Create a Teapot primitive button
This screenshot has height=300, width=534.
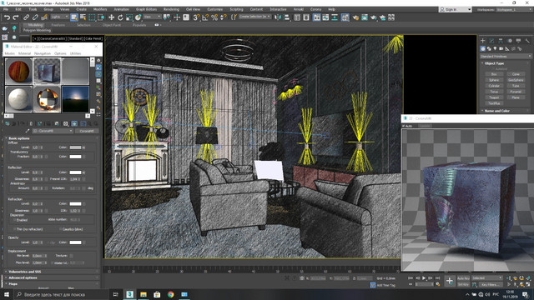click(x=494, y=97)
